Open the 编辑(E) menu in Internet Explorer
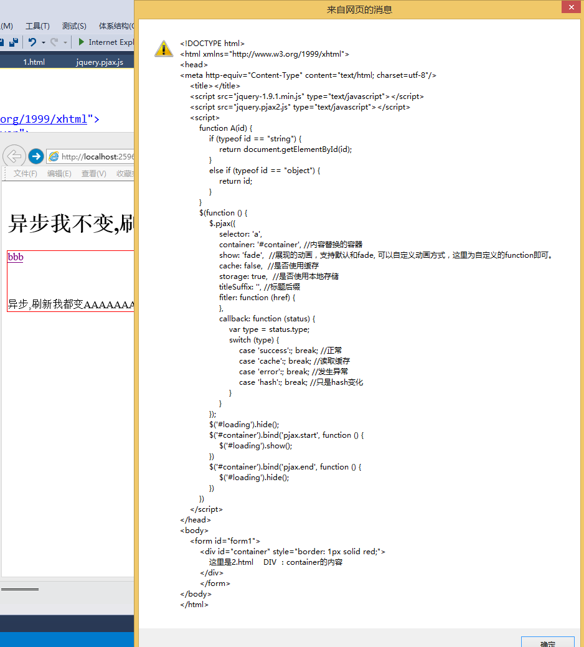The image size is (584, 647). click(59, 173)
